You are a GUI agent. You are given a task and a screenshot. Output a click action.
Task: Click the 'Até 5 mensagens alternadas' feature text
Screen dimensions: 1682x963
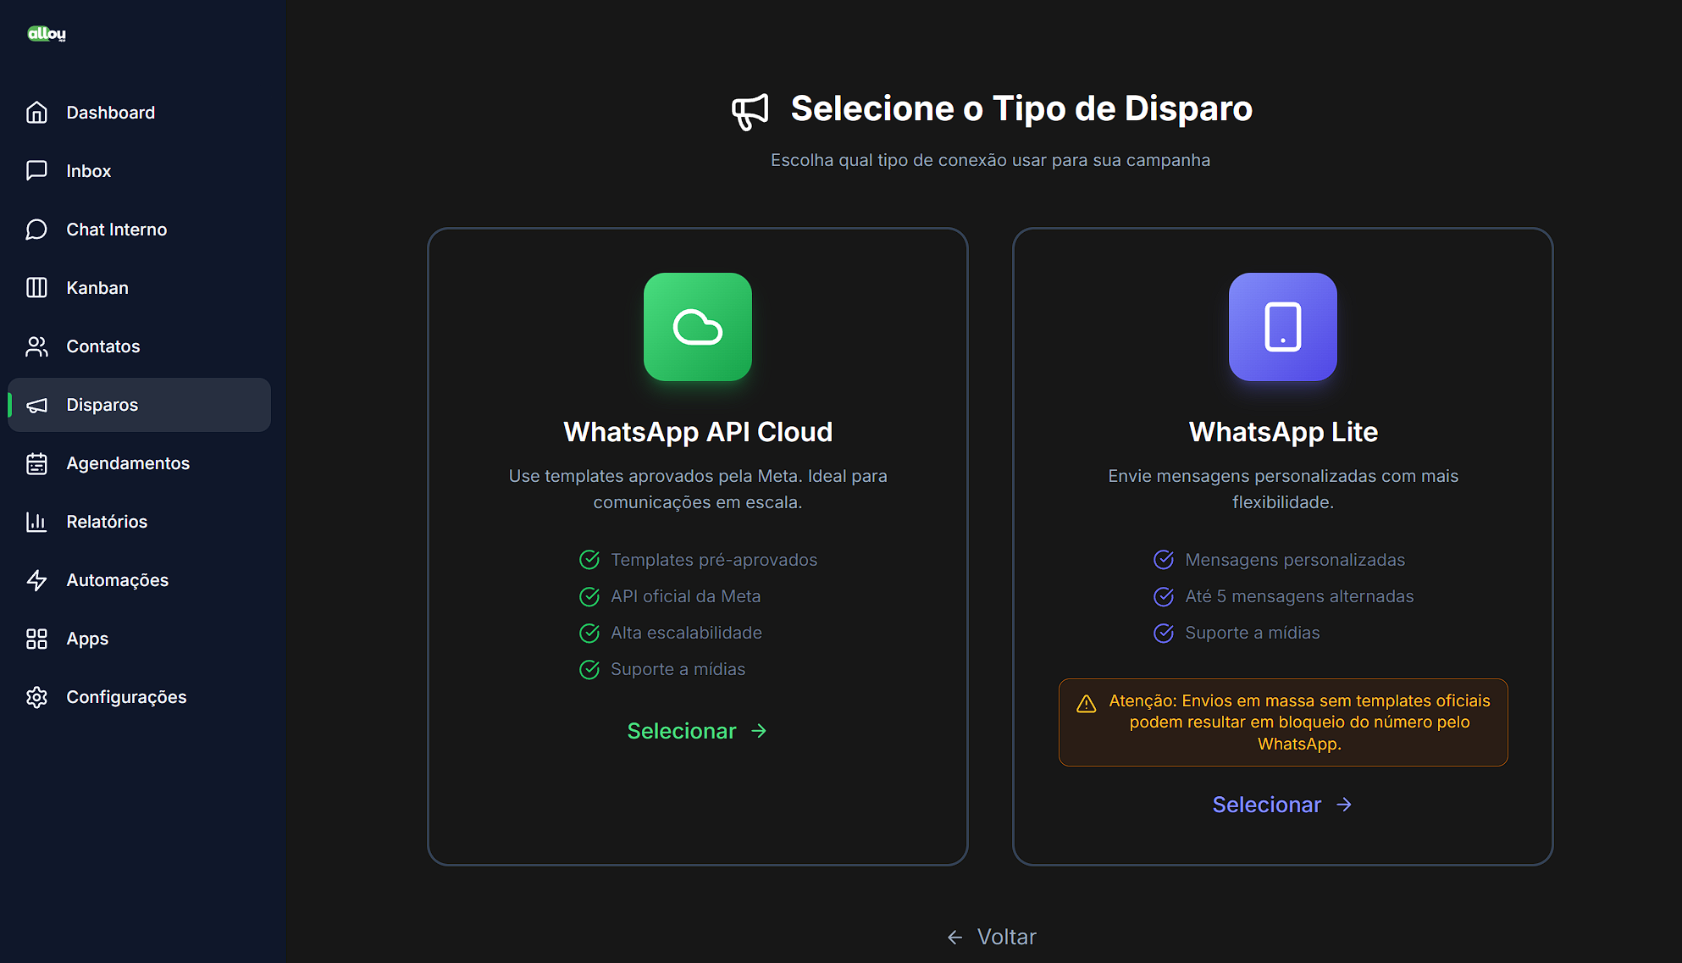pos(1299,596)
